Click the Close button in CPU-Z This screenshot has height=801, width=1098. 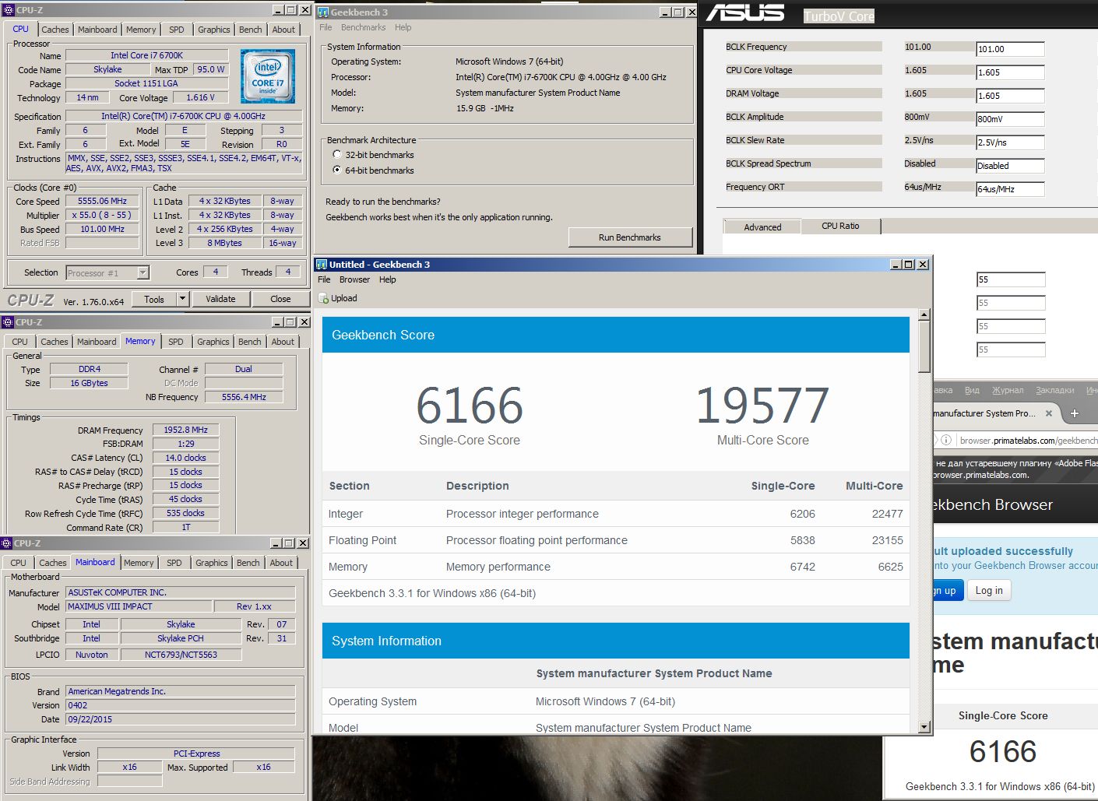[x=280, y=299]
